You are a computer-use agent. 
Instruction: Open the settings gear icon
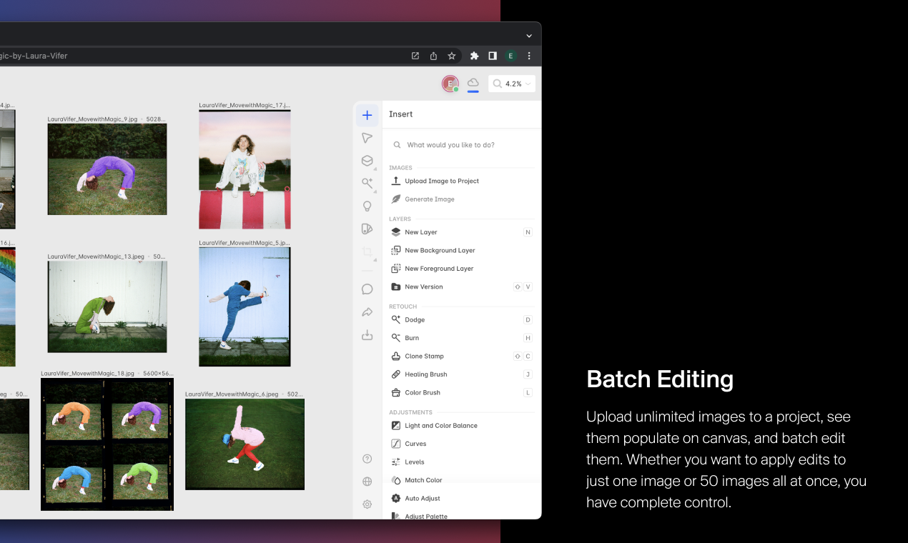pos(367,504)
